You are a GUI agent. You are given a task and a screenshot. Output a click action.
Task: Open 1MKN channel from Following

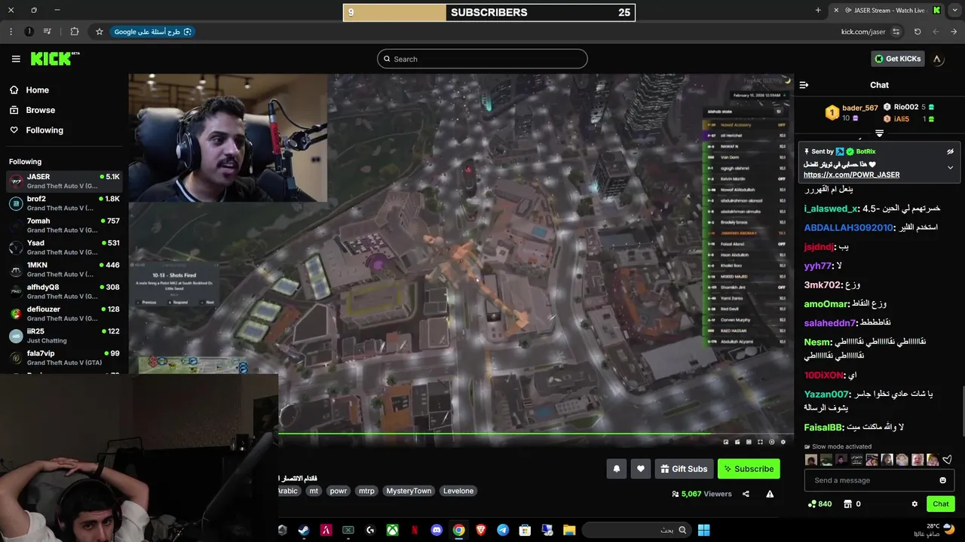pos(64,269)
